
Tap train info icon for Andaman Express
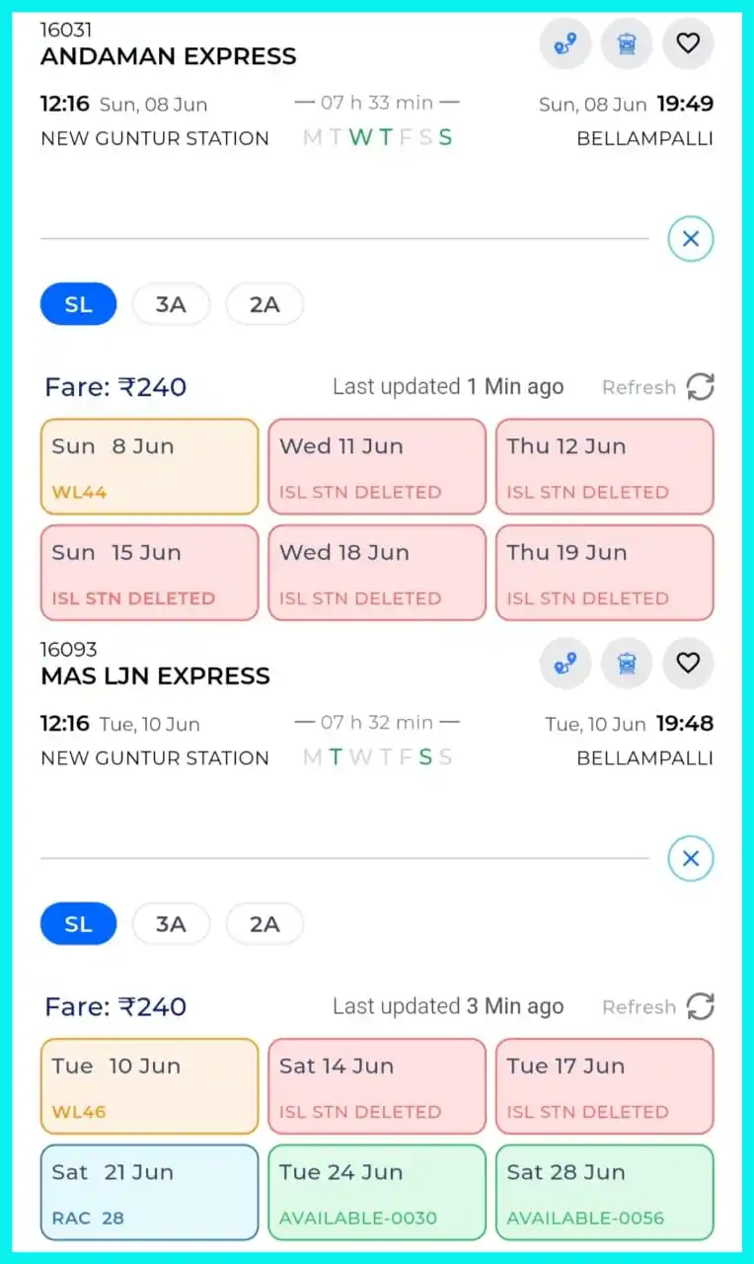(627, 43)
